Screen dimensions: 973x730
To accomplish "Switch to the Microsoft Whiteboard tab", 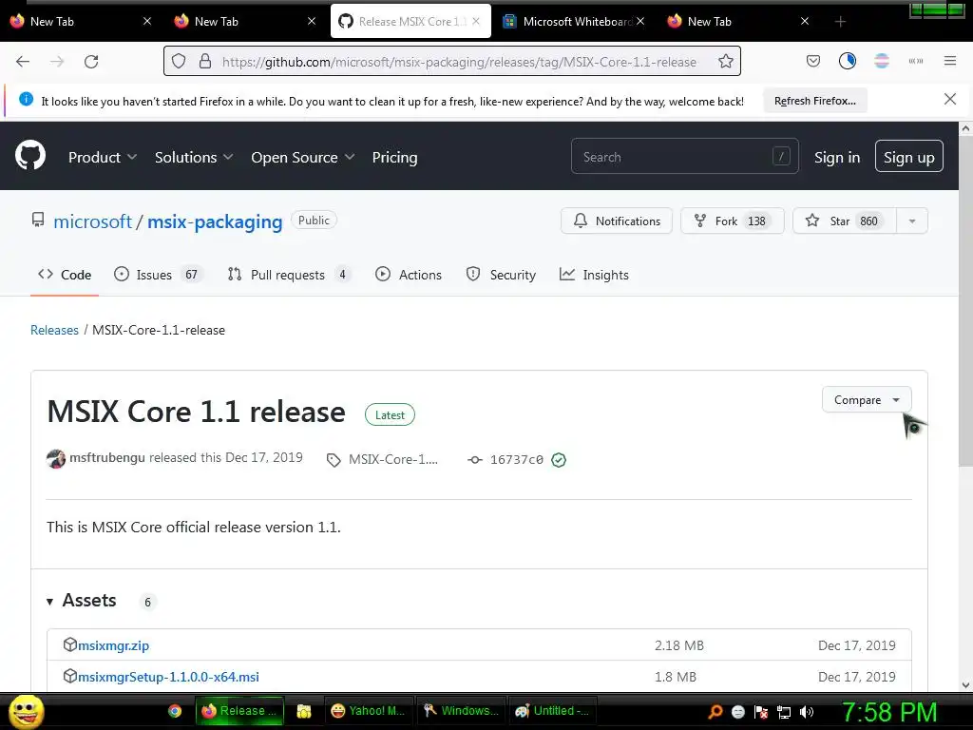I will (x=573, y=21).
